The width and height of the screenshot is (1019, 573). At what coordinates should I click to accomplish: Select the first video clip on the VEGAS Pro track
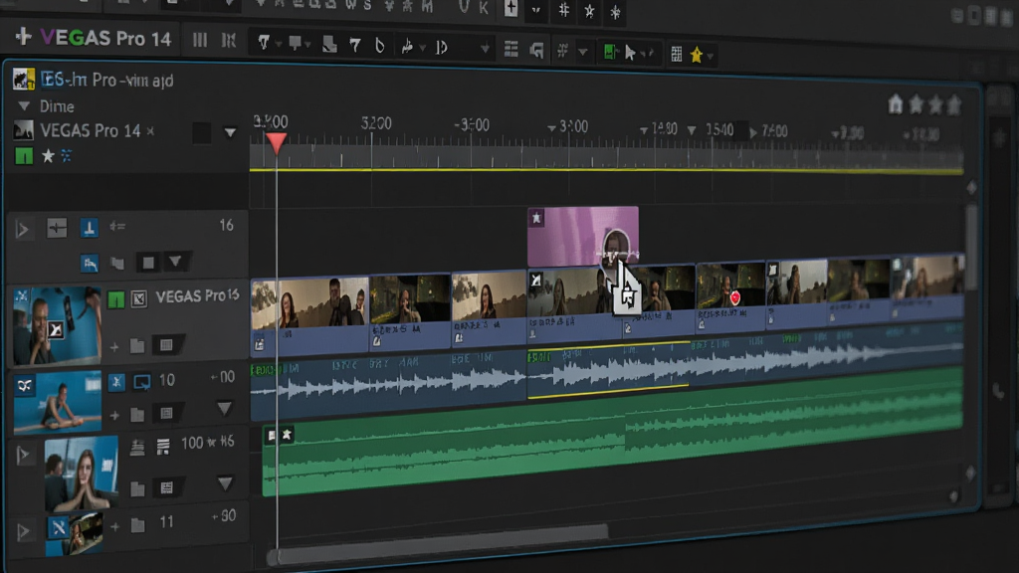pos(310,315)
